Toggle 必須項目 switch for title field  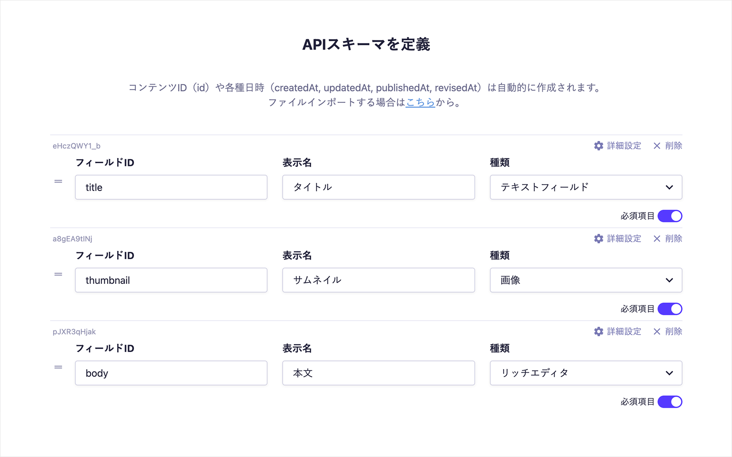pyautogui.click(x=670, y=216)
